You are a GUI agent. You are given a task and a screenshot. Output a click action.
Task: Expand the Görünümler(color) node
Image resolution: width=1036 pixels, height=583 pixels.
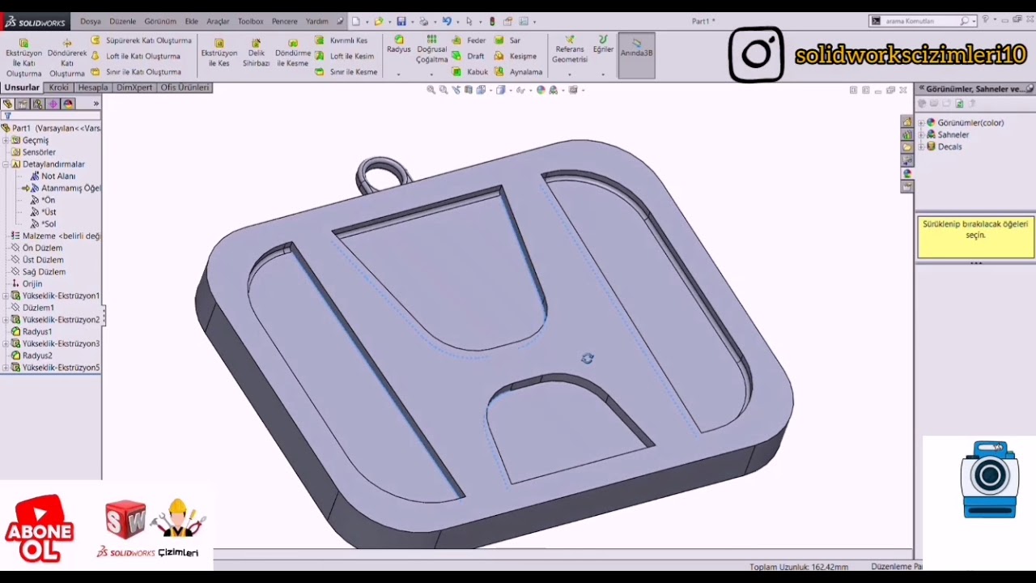921,123
